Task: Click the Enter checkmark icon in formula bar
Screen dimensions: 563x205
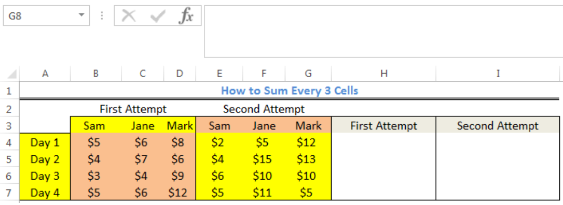Action: coord(158,16)
